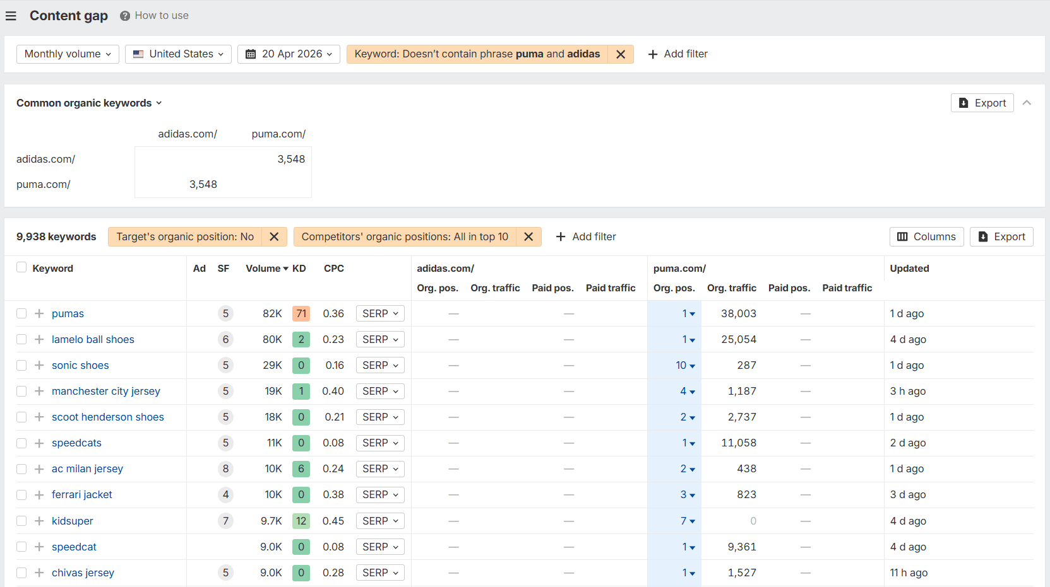Open the Monthly volume dropdown

point(68,54)
